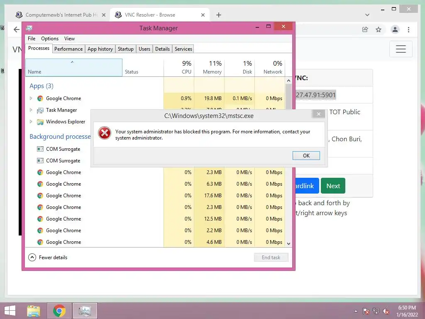This screenshot has width=425, height=319.
Task: Open the Chrome profile avatar icon
Action: coord(395,29)
